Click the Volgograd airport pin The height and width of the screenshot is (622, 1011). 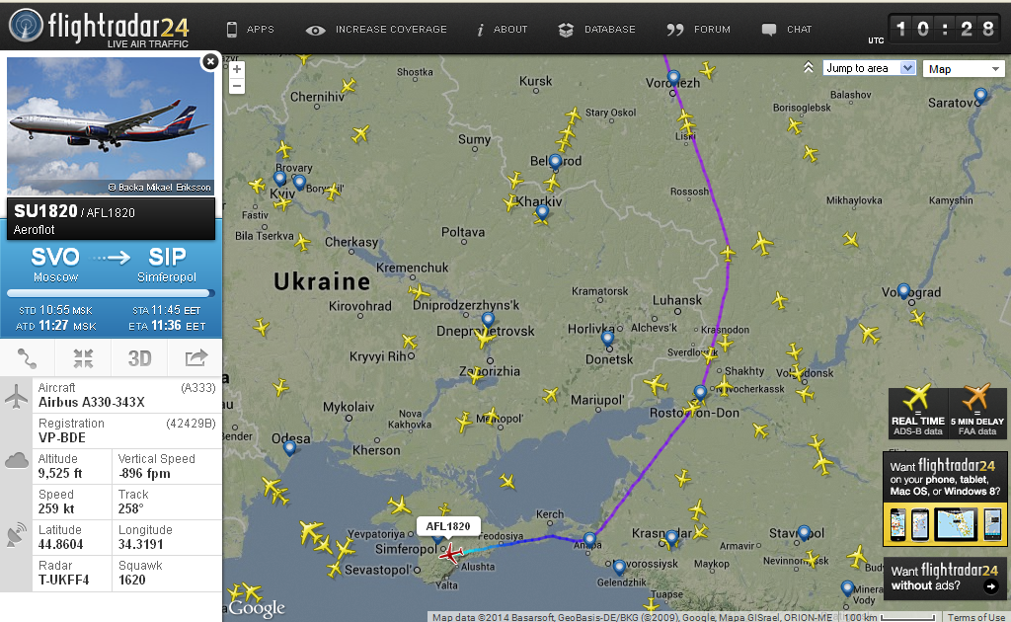(x=904, y=292)
